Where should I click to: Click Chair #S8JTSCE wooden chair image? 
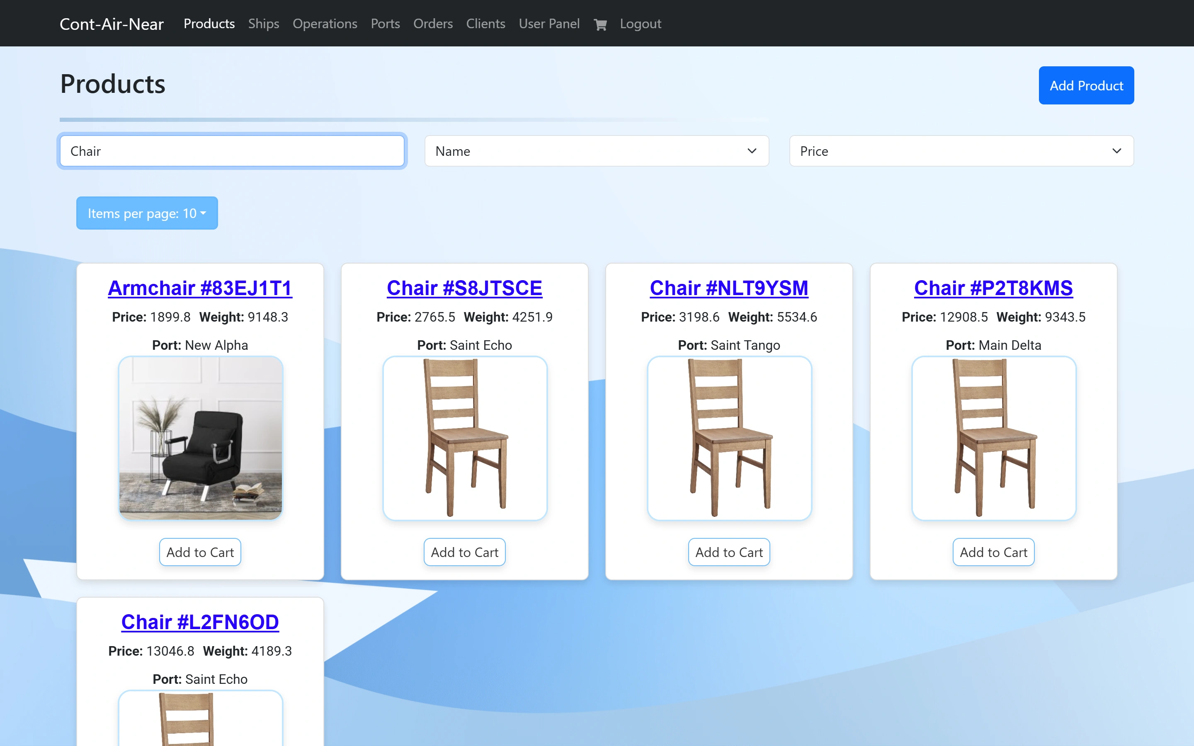pos(465,438)
